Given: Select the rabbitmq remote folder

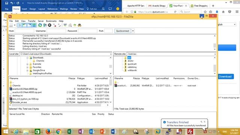Looking at the screenshot, I should pos(132,67).
